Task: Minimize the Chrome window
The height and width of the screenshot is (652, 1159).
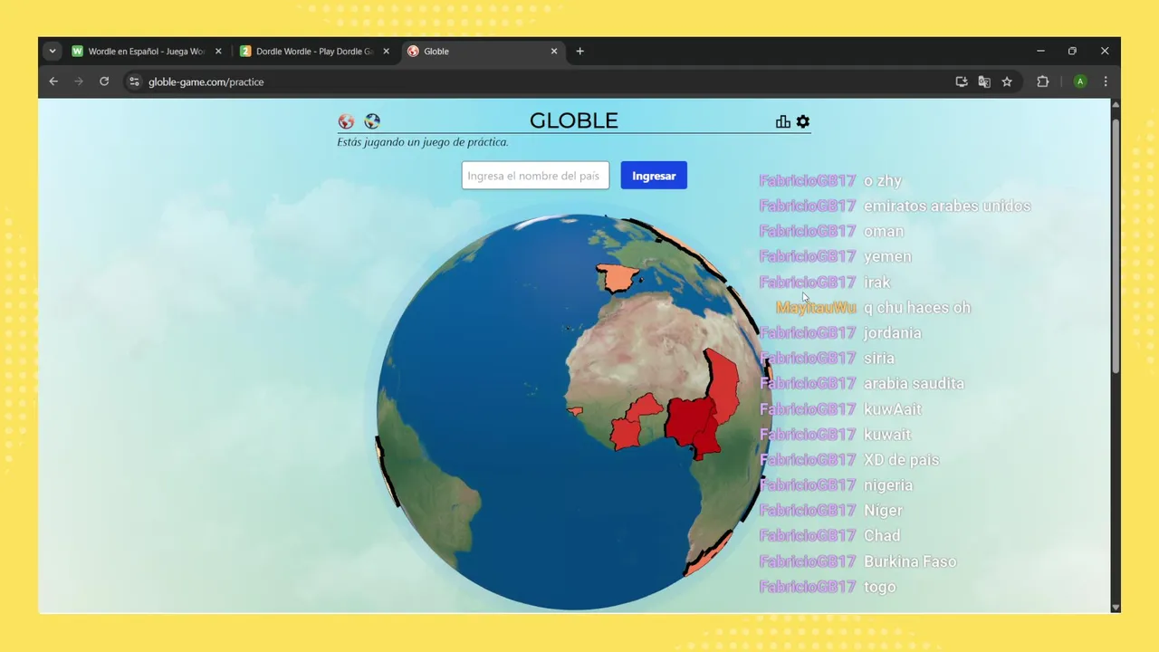Action: (1040, 52)
